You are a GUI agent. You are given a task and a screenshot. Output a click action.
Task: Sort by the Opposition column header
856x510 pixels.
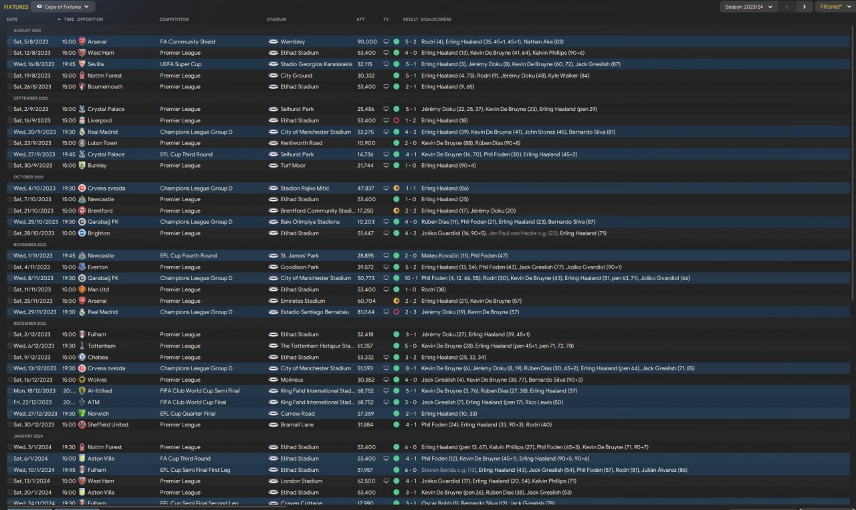(x=90, y=19)
